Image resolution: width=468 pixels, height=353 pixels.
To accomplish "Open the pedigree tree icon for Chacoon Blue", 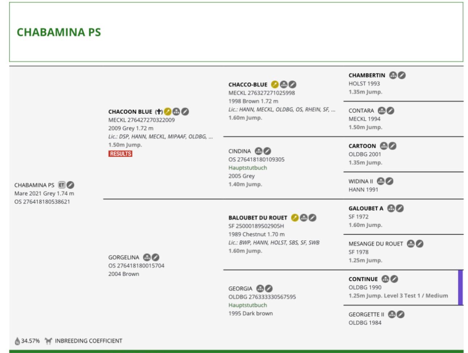I will coord(176,111).
